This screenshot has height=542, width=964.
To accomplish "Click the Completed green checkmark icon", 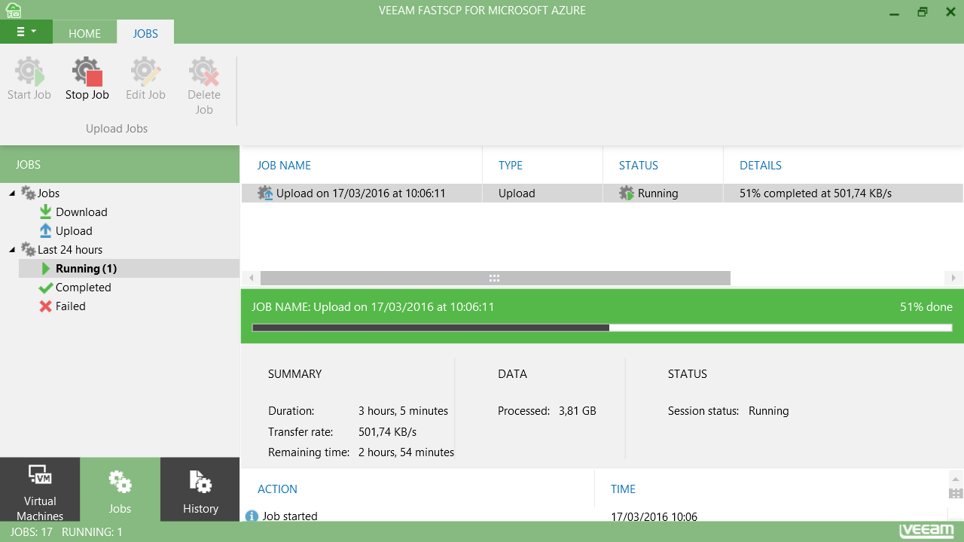I will tap(45, 288).
